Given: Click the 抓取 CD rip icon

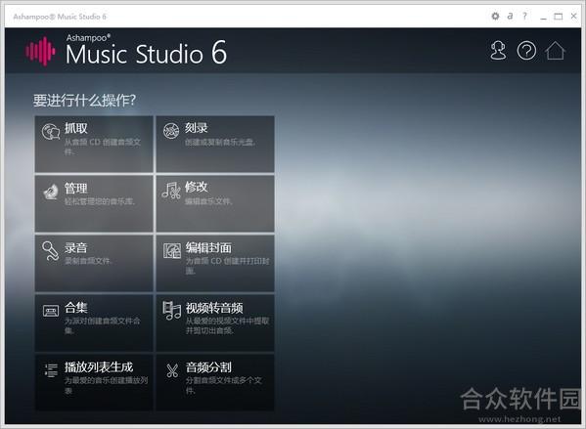Looking at the screenshot, I should tap(51, 131).
